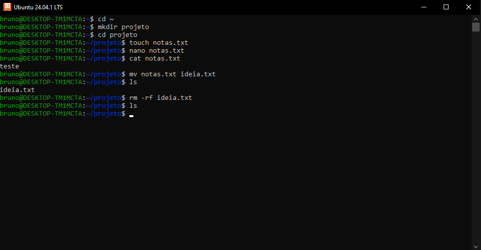Click the vertical scrollbar thumb
The width and height of the screenshot is (481, 250).
476,27
